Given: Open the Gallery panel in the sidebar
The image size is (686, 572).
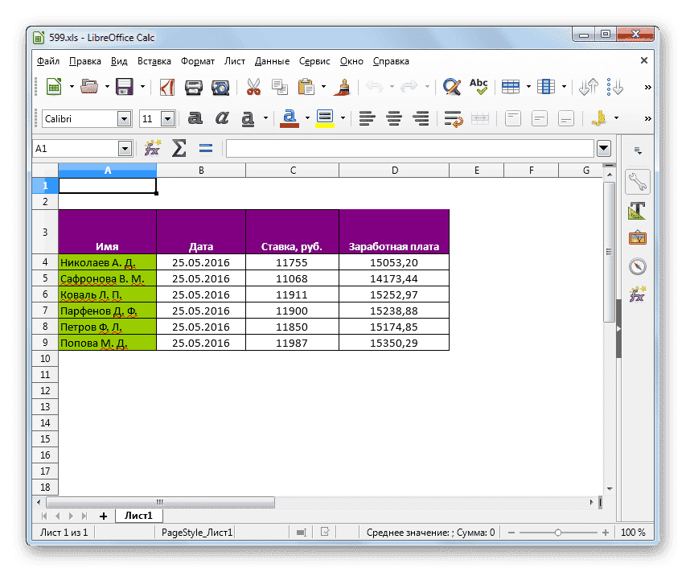Looking at the screenshot, I should tap(638, 237).
